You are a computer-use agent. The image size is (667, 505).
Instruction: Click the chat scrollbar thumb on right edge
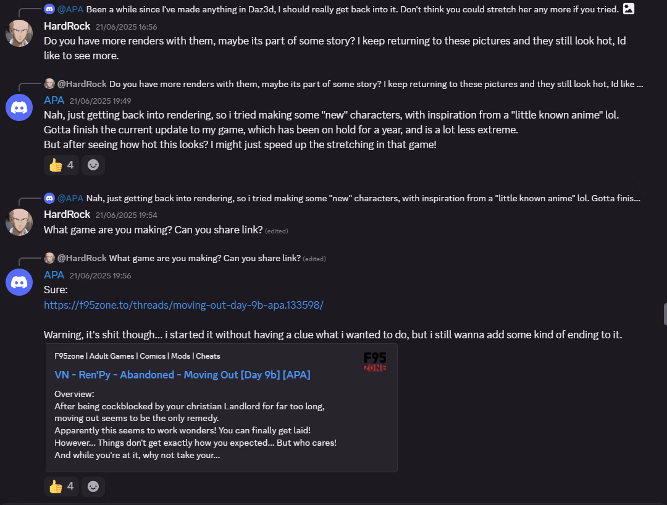665,314
